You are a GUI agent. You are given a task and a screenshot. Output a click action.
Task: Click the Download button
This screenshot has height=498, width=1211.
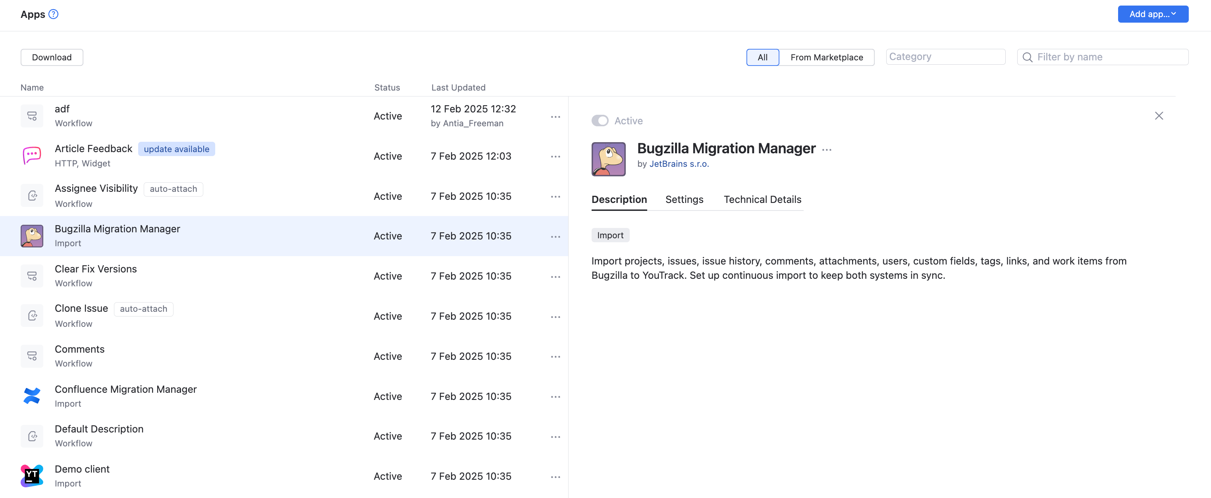point(52,57)
